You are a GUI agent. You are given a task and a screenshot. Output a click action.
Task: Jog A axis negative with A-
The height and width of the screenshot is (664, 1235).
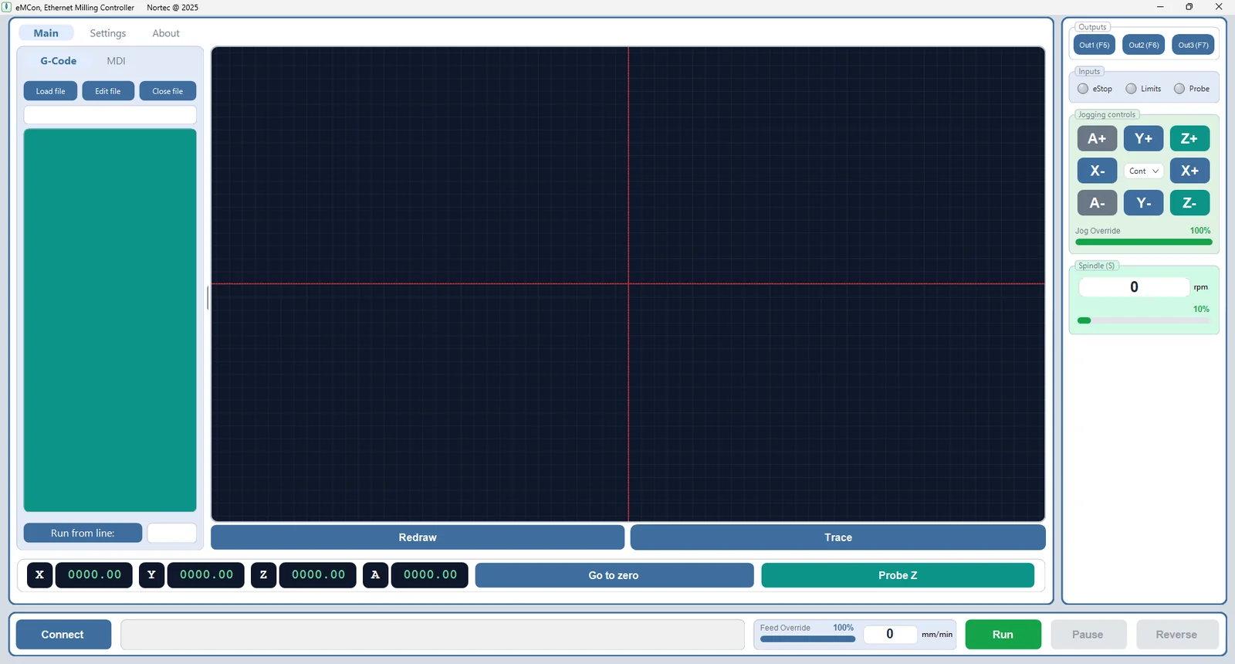[x=1097, y=203]
